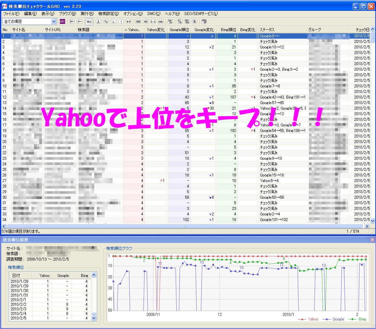Sort by the 検索語 column header
This screenshot has width=376, height=329.
click(99, 30)
